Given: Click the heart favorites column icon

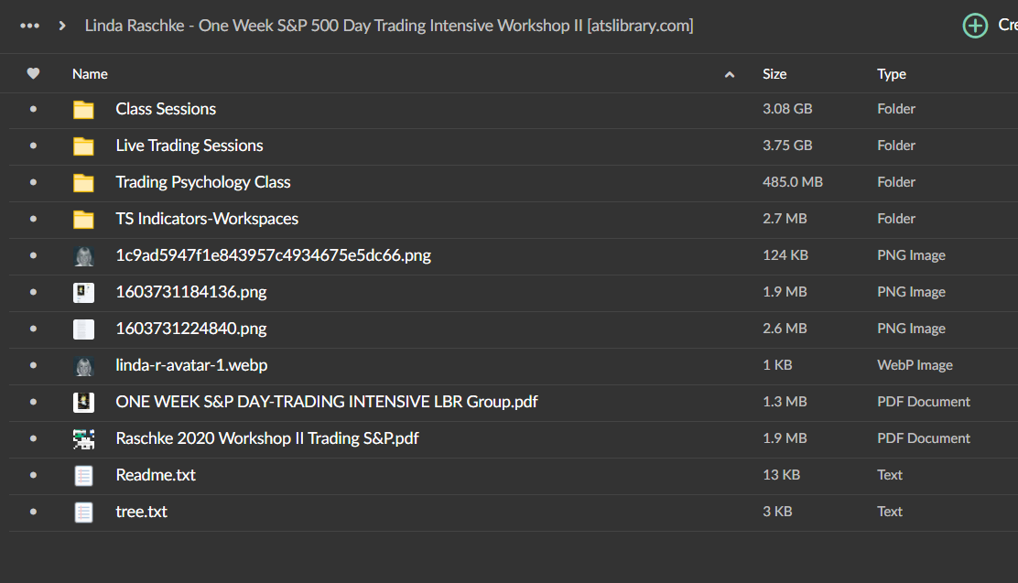Looking at the screenshot, I should (x=33, y=74).
